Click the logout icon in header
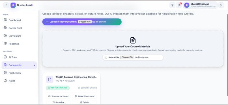This screenshot has width=228, height=105. point(221,5)
